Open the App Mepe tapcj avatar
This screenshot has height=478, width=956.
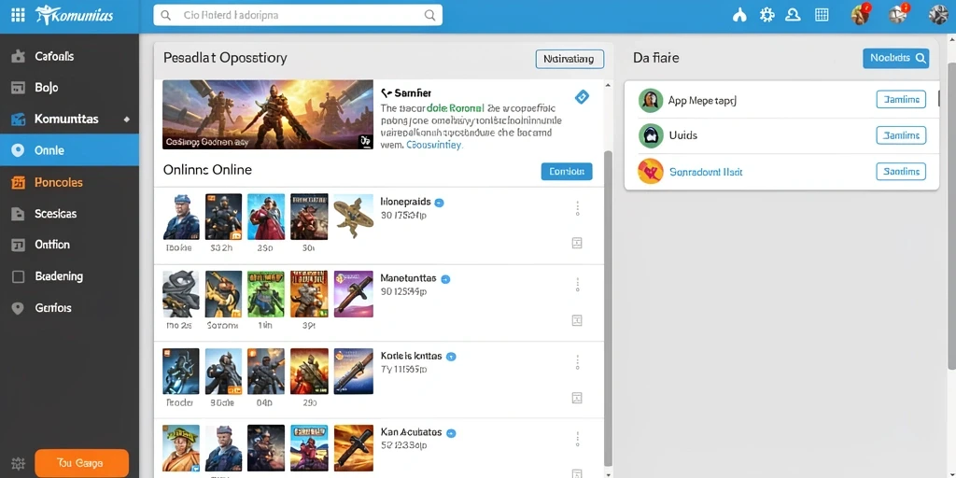pos(651,100)
